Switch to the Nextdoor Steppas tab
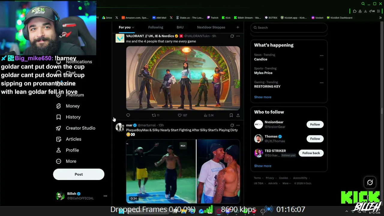 coord(211,27)
